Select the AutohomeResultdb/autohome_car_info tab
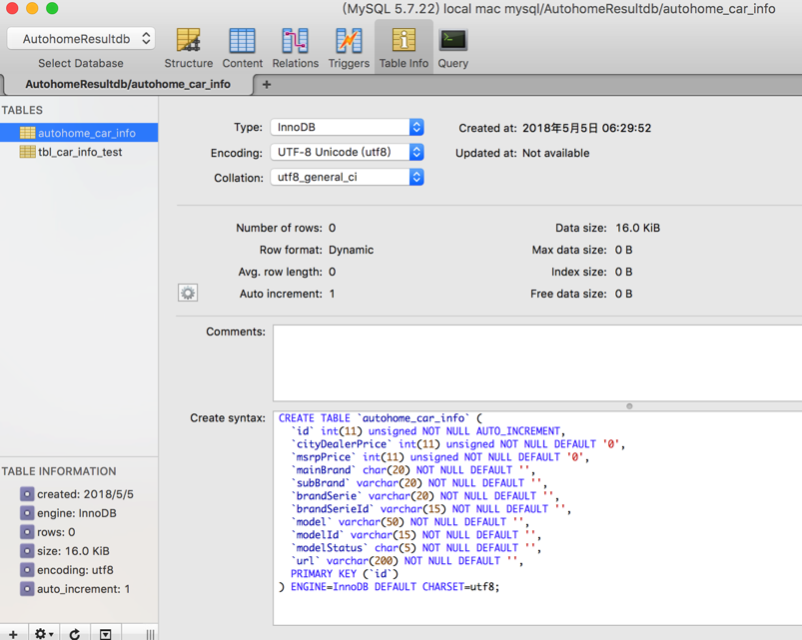802x640 pixels. click(128, 85)
